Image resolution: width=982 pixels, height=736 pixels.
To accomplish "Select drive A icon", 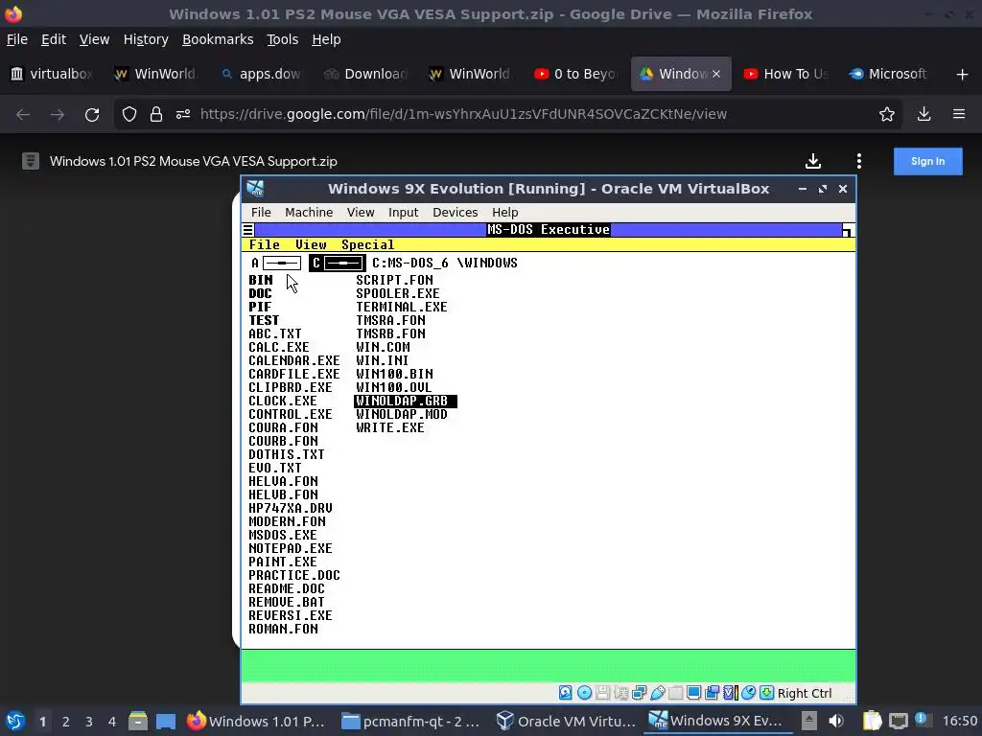I will click(276, 263).
